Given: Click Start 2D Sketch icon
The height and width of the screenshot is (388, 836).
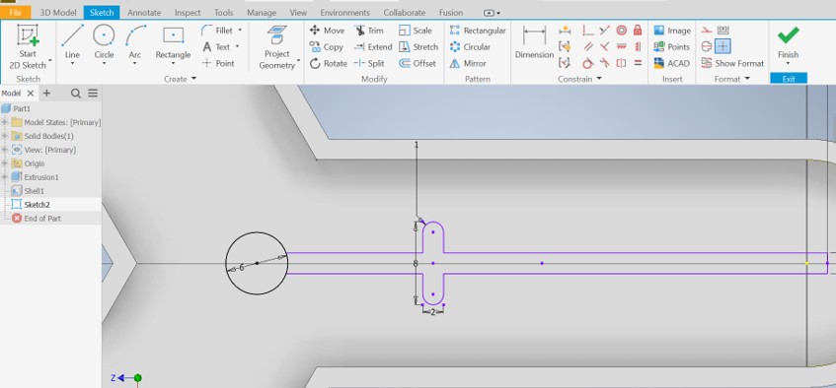Looking at the screenshot, I should (x=28, y=35).
